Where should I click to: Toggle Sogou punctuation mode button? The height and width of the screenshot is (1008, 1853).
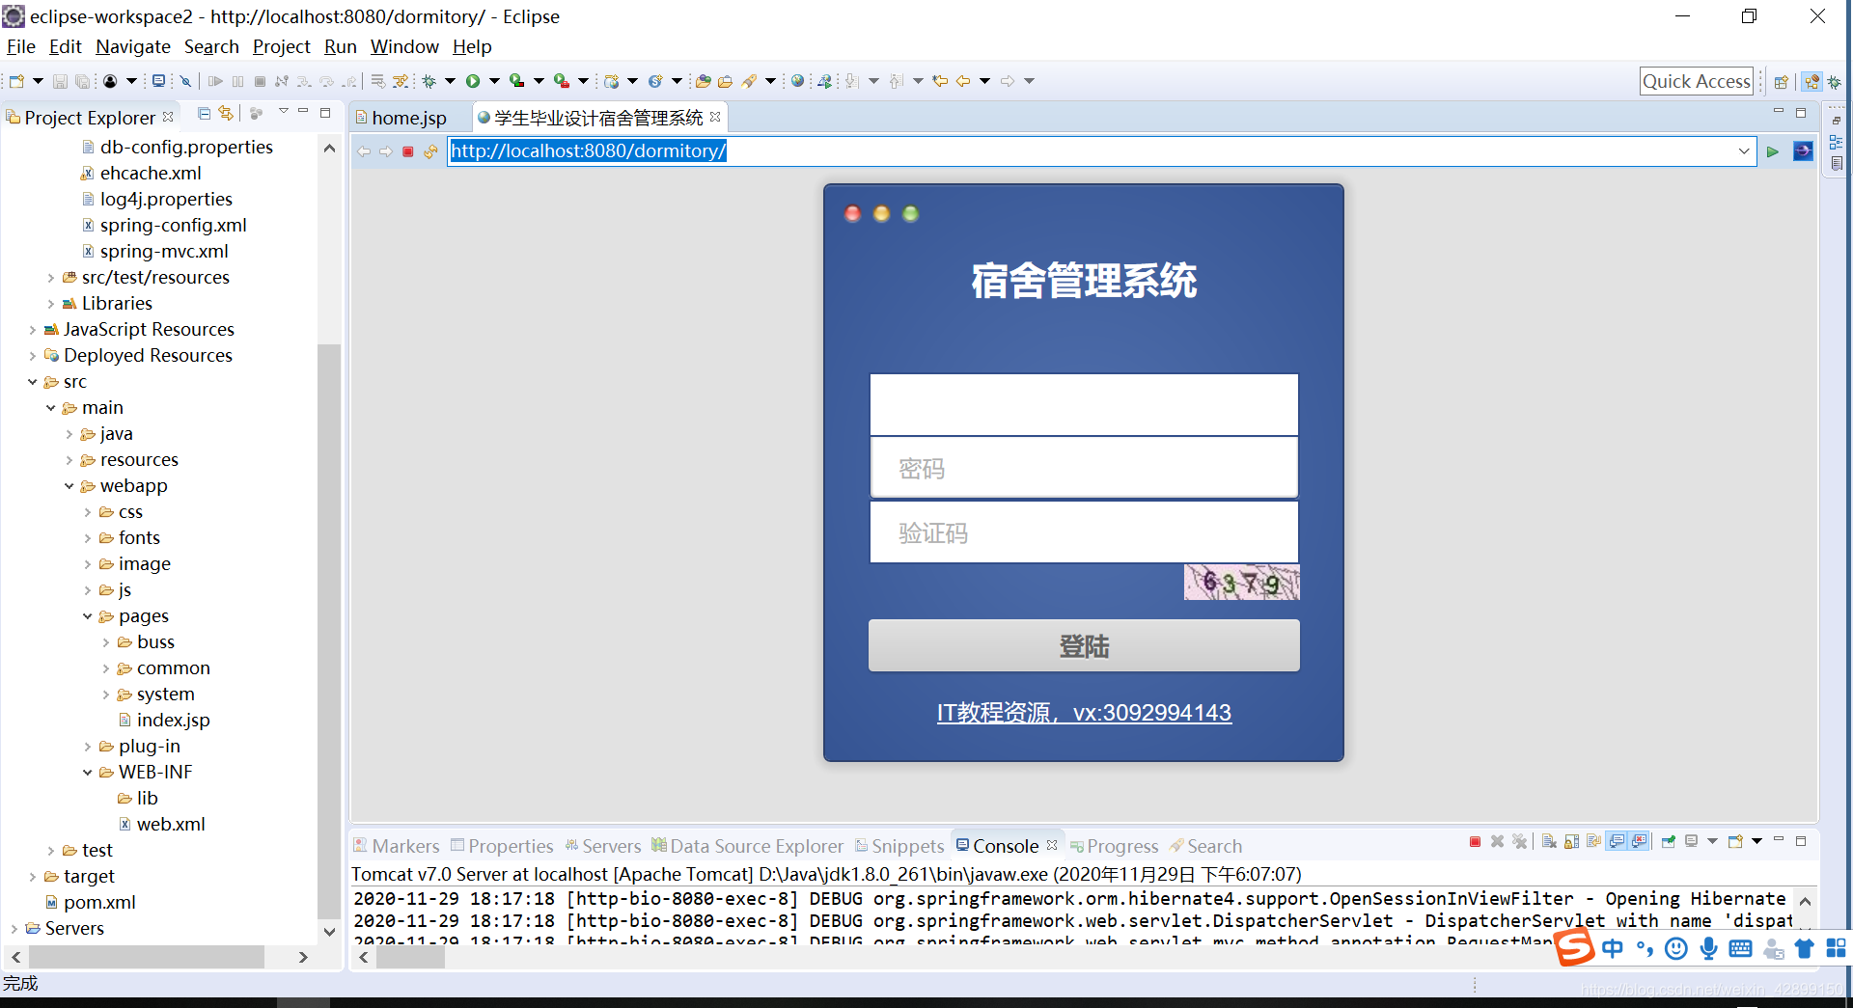click(1645, 948)
